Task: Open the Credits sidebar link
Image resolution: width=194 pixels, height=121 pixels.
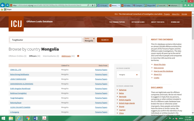Action: pyautogui.click(x=156, y=78)
